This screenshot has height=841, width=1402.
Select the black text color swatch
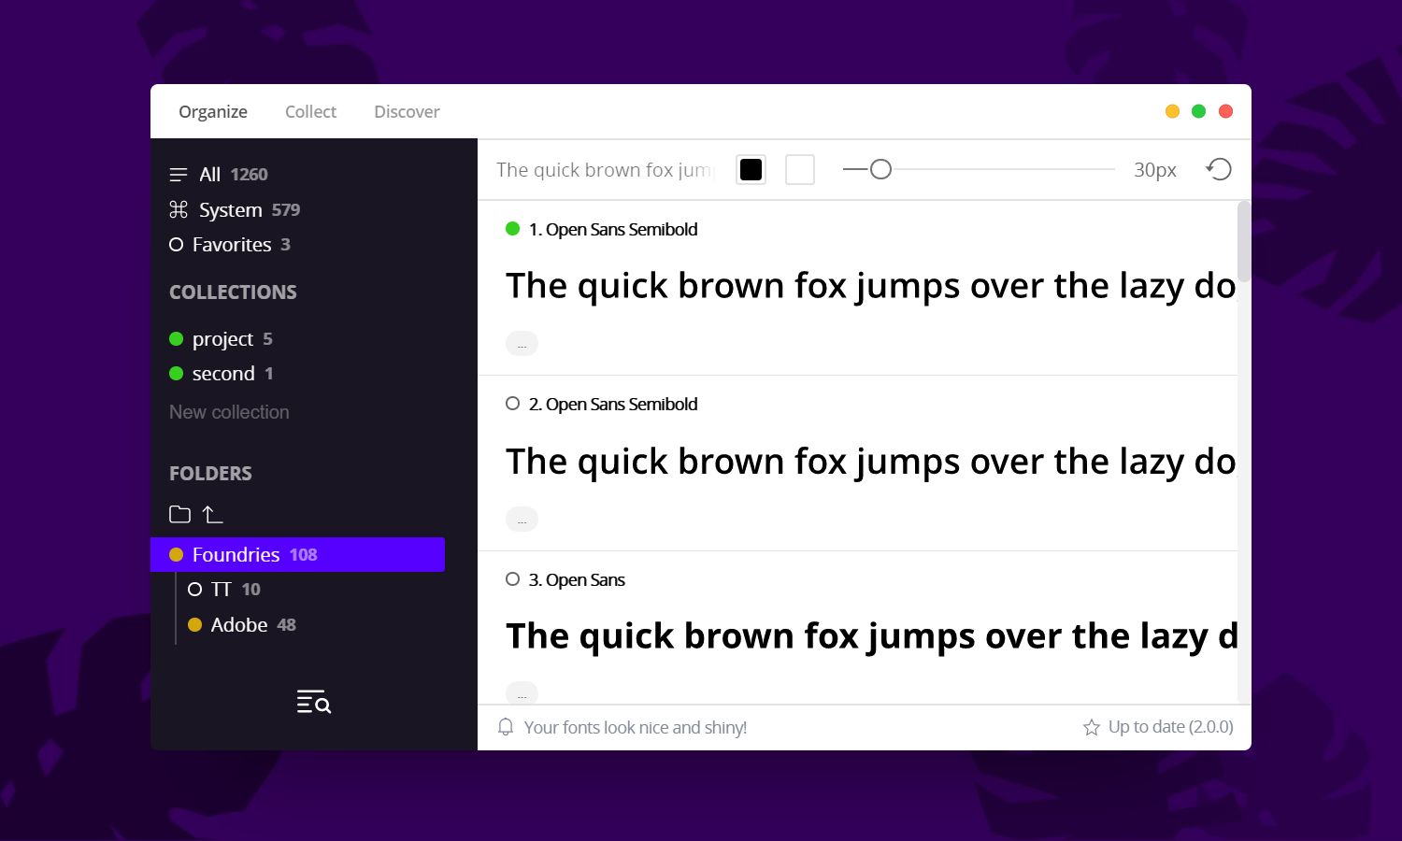click(x=751, y=169)
